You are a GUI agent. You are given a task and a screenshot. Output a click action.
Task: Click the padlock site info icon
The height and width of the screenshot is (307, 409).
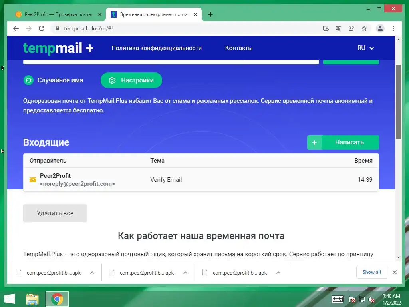coord(58,28)
